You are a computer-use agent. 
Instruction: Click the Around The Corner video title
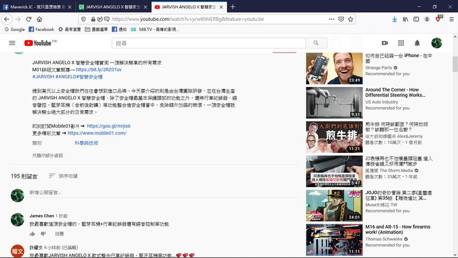[395, 93]
